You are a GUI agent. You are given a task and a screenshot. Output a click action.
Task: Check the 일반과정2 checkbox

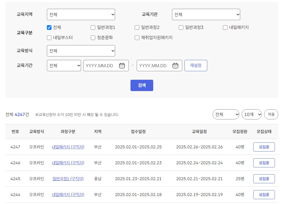pos(137,28)
